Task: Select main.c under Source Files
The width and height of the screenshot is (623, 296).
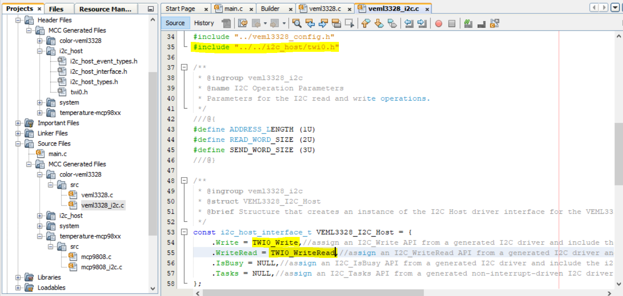Action: (x=58, y=154)
